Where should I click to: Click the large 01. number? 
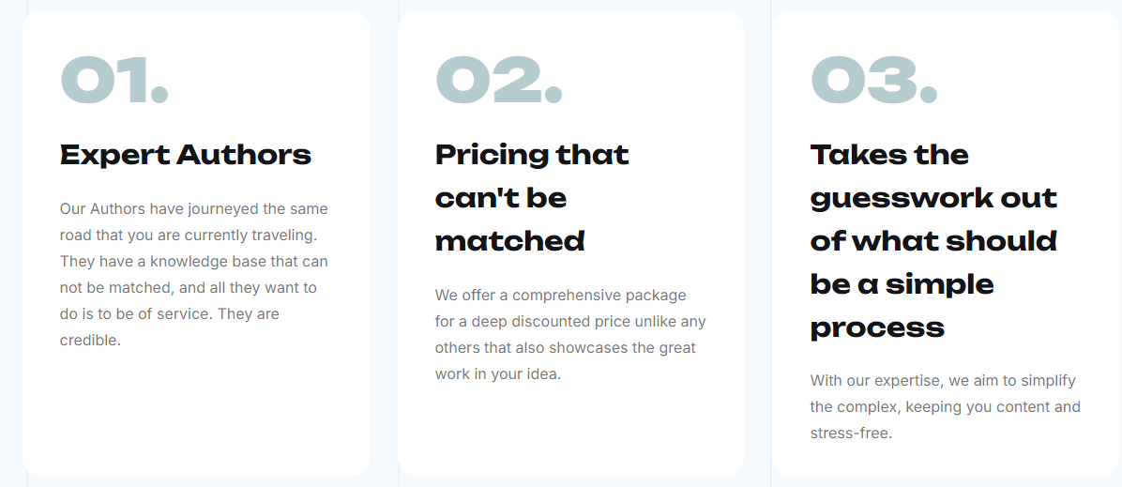coord(114,80)
